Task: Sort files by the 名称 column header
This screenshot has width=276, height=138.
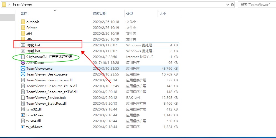Action: coord(24,13)
